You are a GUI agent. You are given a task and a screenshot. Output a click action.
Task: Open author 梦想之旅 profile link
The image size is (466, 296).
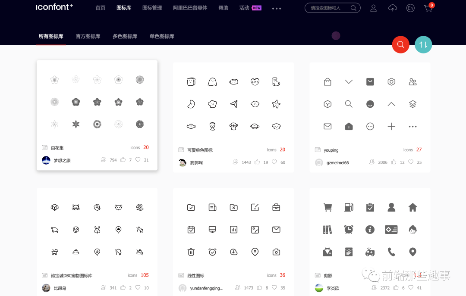point(62,160)
